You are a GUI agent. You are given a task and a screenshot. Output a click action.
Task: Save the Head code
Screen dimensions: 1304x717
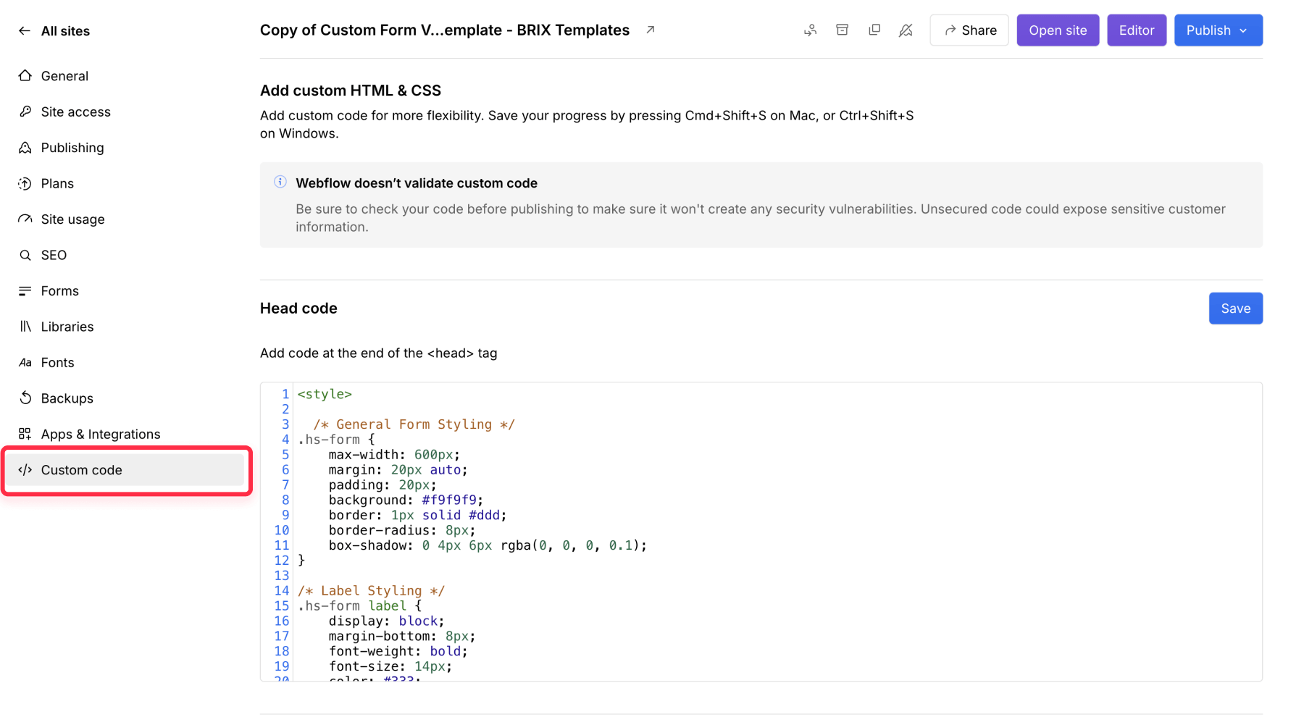click(1235, 309)
